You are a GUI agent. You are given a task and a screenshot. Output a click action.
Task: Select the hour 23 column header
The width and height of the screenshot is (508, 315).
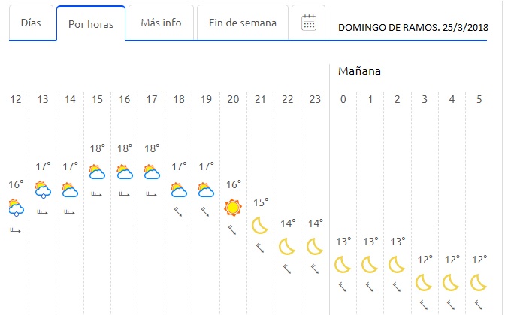pos(315,99)
